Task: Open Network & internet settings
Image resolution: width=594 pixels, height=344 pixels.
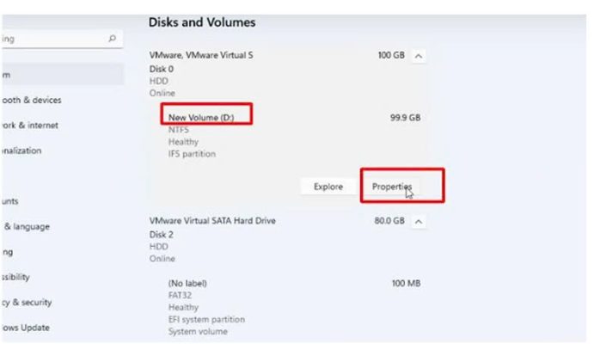Action: pyautogui.click(x=29, y=126)
